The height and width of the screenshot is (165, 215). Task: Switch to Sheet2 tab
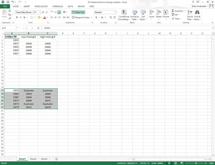click(33, 159)
